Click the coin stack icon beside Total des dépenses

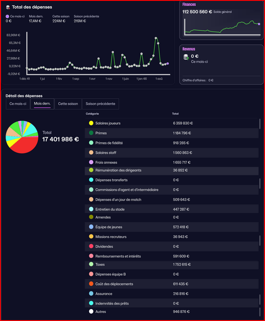[8, 7]
